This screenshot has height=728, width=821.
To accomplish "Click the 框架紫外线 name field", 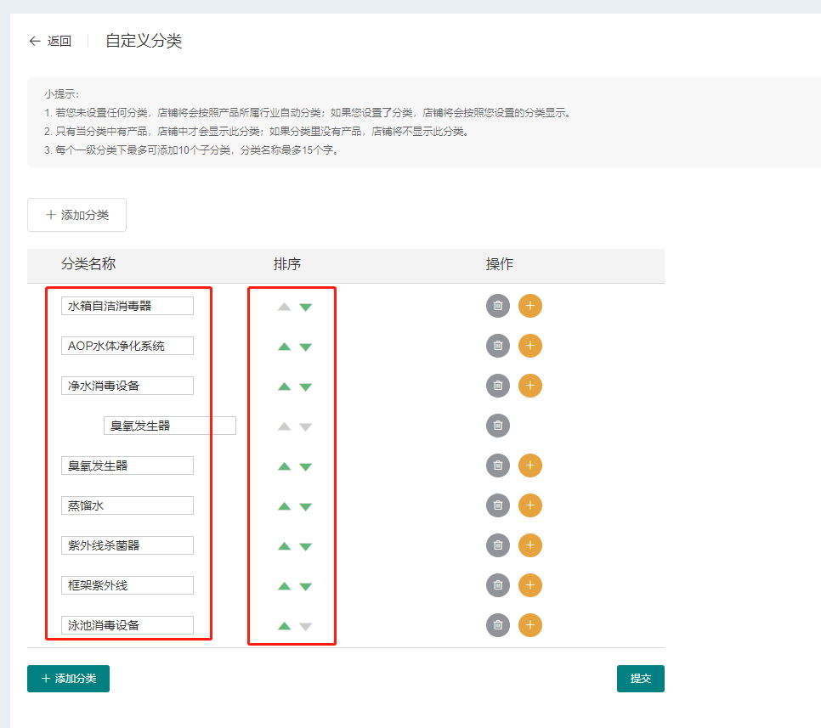I will click(127, 585).
